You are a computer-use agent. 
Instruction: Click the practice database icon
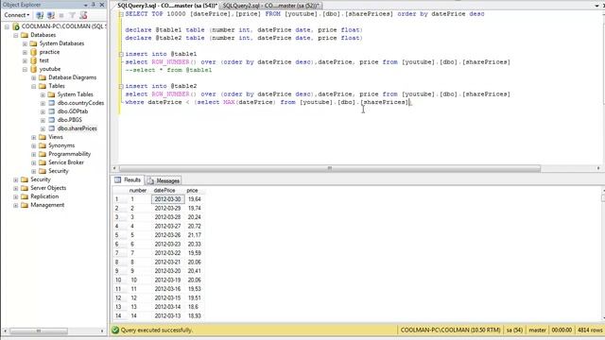(34, 52)
